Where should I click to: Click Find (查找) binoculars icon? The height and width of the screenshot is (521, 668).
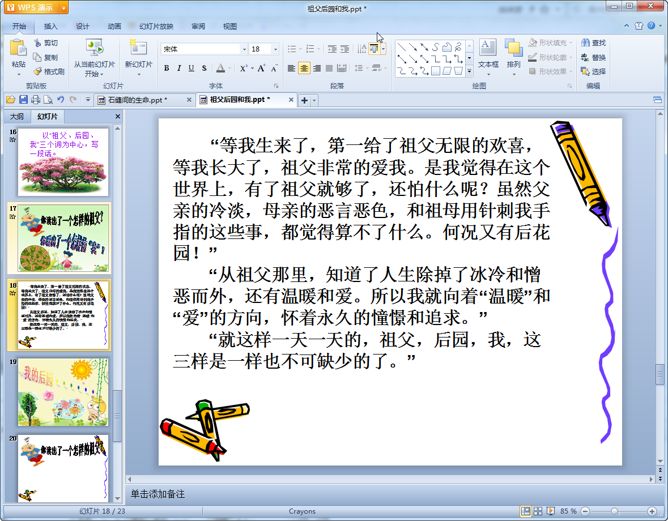click(x=585, y=42)
